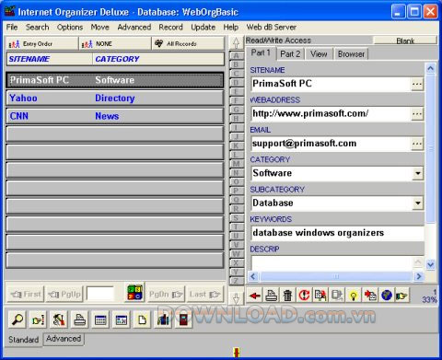Switch to the Browser tab
This screenshot has height=360, width=442.
[351, 54]
